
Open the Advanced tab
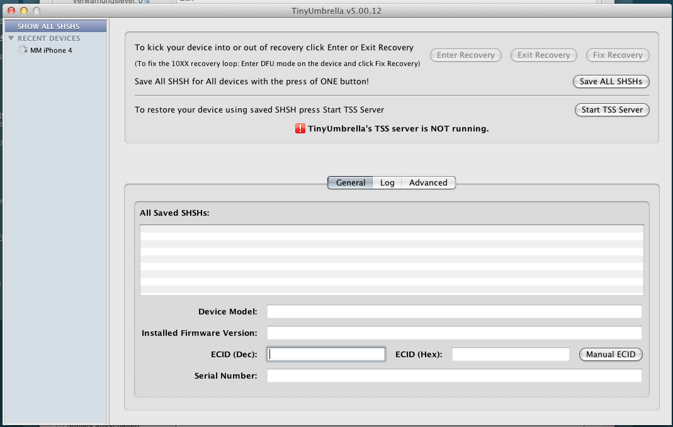tap(428, 182)
